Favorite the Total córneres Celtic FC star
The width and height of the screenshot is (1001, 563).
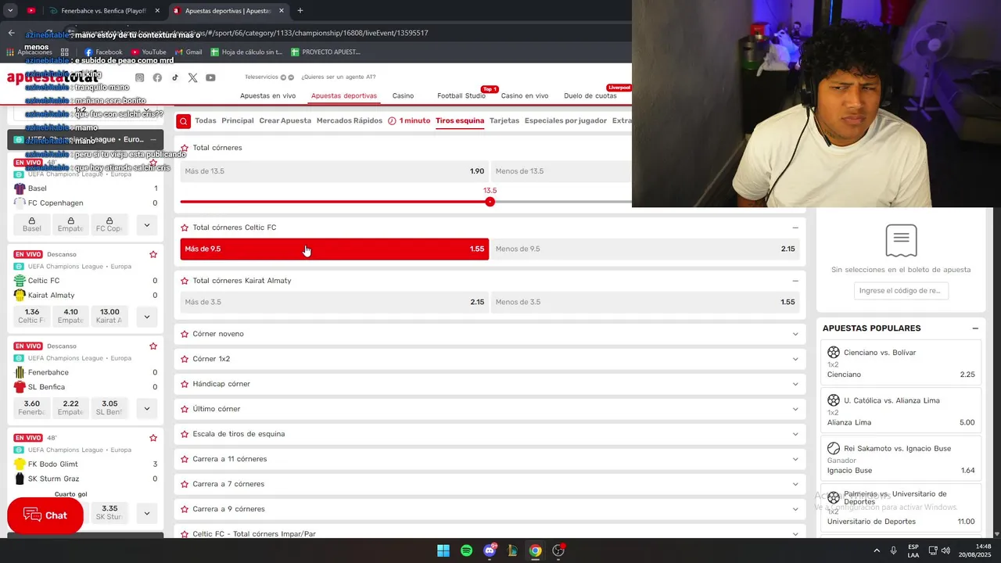click(185, 228)
